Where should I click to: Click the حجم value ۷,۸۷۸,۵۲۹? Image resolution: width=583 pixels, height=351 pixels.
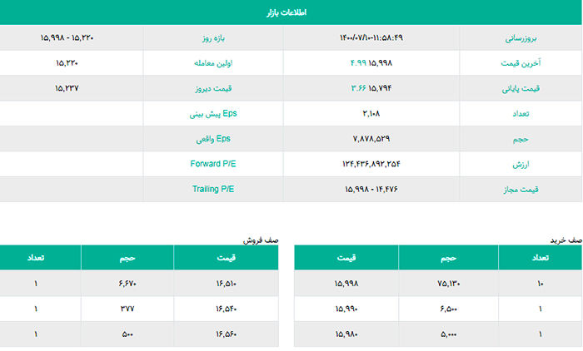tap(371, 139)
